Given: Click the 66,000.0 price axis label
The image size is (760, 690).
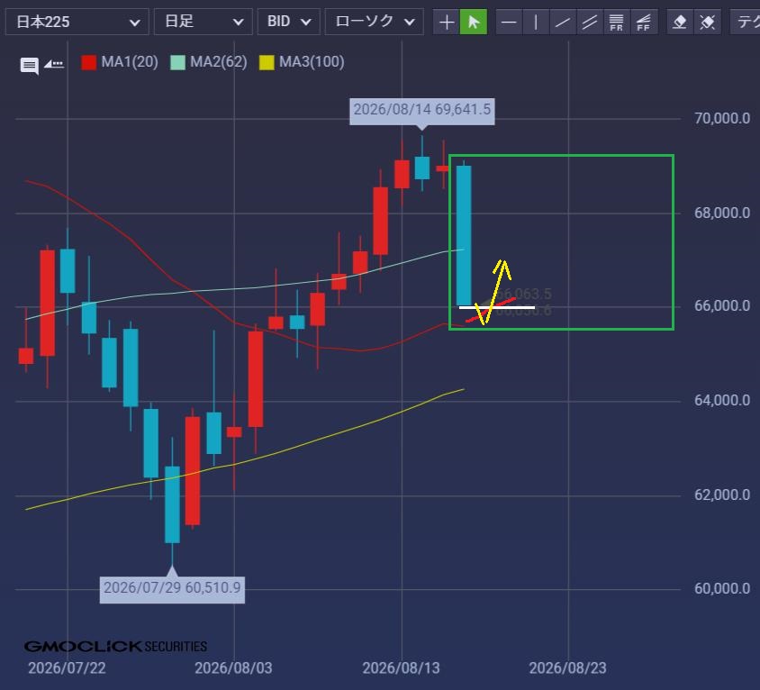Looking at the screenshot, I should 721,306.
